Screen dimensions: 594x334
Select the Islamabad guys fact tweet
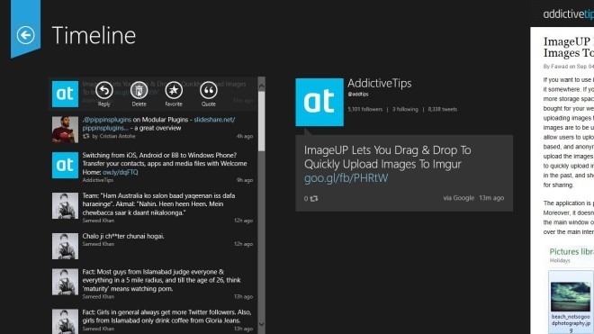pos(153,284)
